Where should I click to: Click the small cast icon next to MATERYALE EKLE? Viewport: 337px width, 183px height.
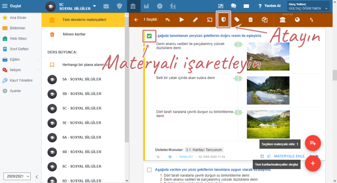(x=262, y=156)
